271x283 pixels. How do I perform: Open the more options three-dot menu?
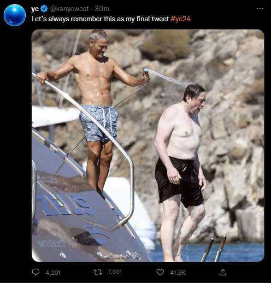click(260, 9)
